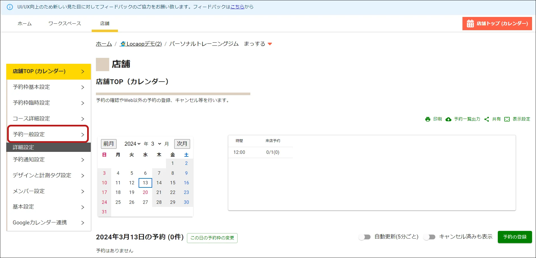Select March 13 in the calendar
The image size is (536, 258).
[x=145, y=183]
